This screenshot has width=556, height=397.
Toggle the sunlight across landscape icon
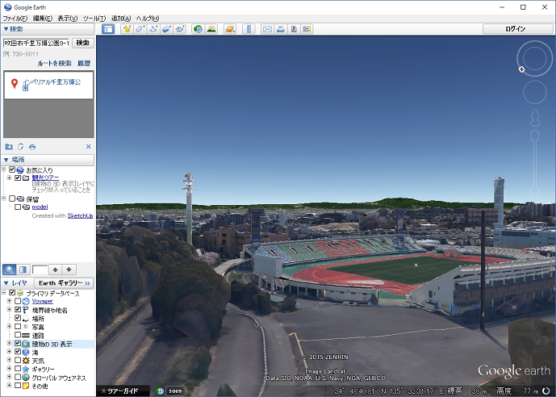211,29
